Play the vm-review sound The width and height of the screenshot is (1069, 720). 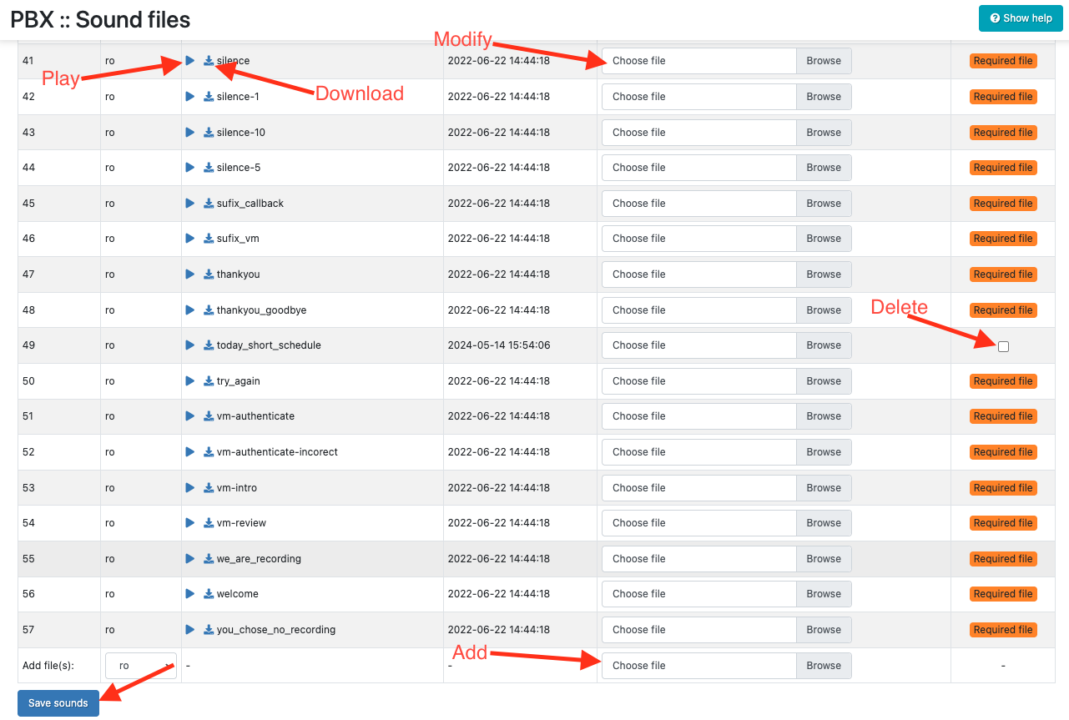coord(190,523)
